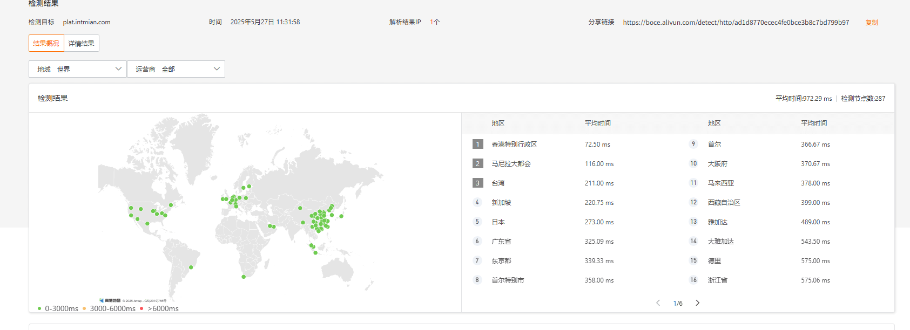The image size is (910, 330).
Task: Click the 大雅加达 region name
Action: [x=720, y=242]
